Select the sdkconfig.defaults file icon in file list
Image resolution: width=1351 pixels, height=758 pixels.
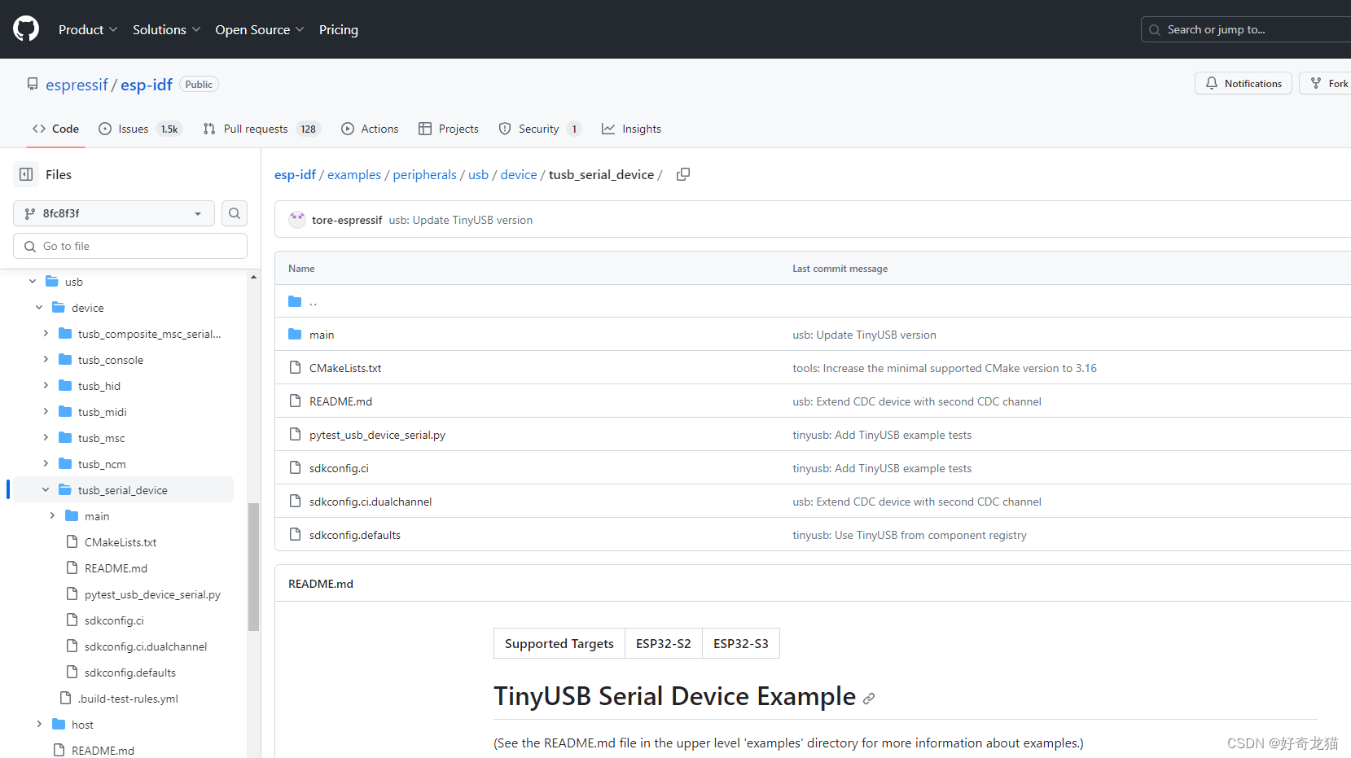coord(295,535)
